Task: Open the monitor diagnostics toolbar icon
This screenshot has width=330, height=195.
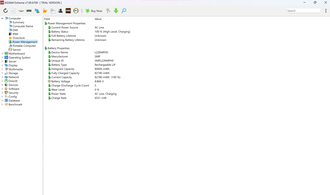Action: coord(37,11)
